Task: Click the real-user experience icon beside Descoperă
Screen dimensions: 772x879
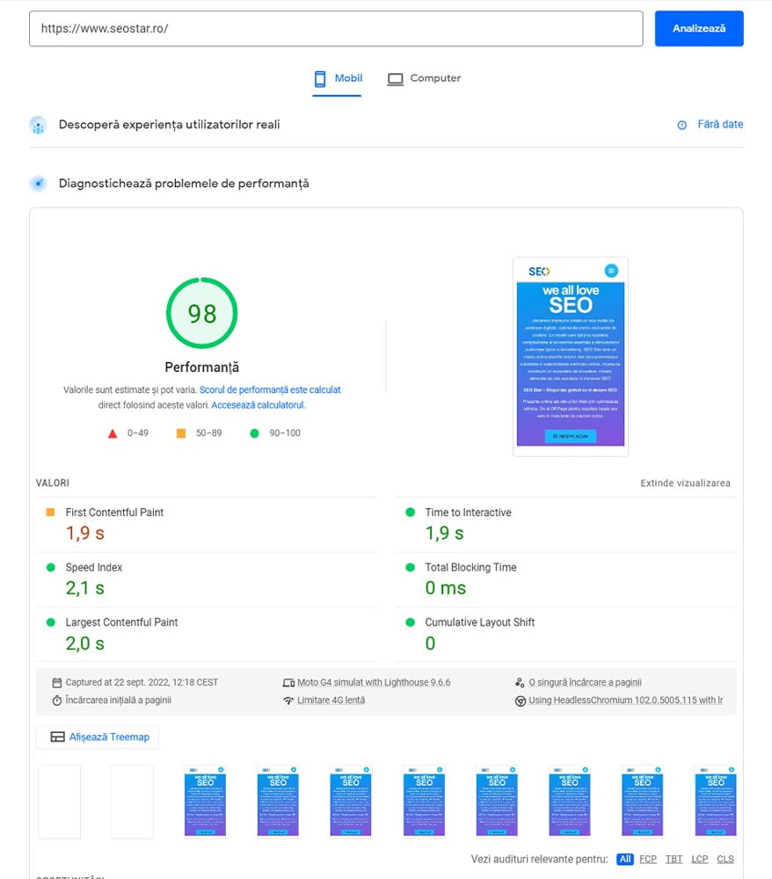Action: [38, 125]
